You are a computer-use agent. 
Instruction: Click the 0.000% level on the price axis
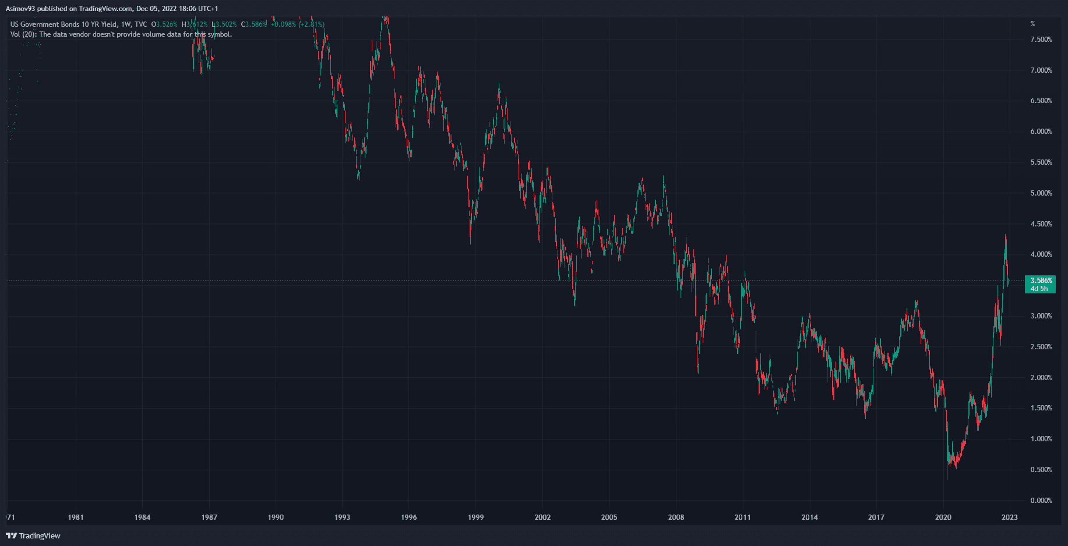[x=1041, y=501]
